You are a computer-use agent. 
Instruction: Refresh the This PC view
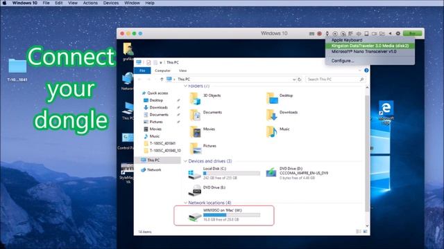coord(299,80)
